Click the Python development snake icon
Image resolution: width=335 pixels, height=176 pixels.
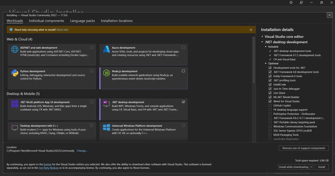(x=15, y=73)
